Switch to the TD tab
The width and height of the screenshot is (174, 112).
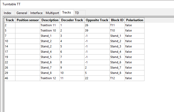(77, 13)
